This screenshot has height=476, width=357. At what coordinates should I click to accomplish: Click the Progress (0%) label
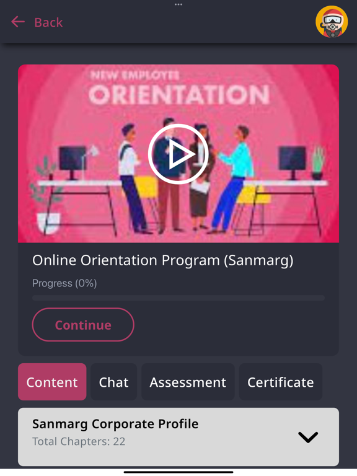click(x=64, y=283)
